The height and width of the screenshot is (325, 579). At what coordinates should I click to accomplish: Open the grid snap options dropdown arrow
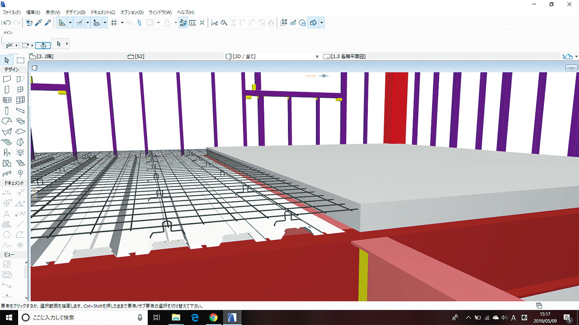click(x=122, y=23)
